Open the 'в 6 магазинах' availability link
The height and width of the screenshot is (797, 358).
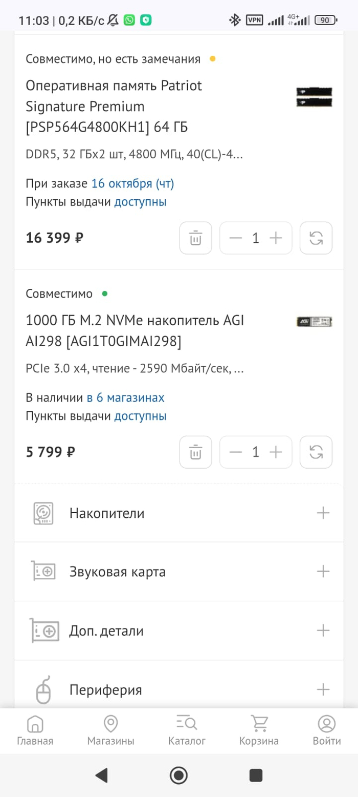[125, 397]
